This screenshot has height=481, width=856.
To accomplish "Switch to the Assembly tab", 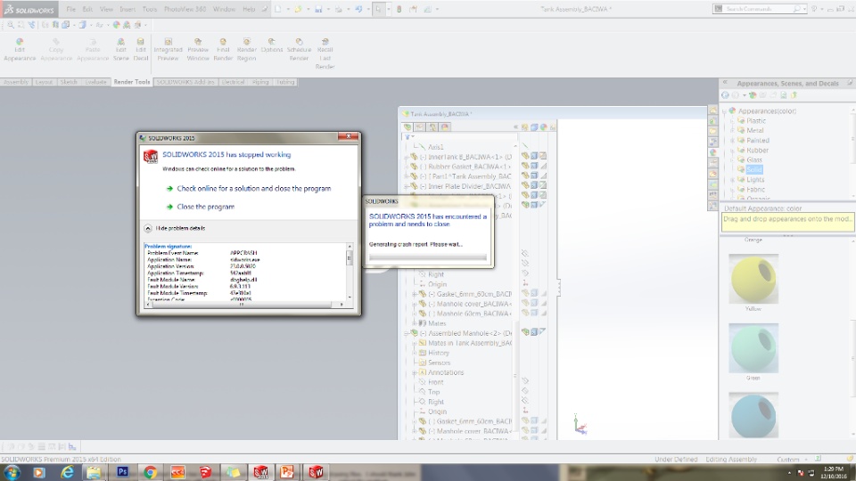I will pos(16,82).
